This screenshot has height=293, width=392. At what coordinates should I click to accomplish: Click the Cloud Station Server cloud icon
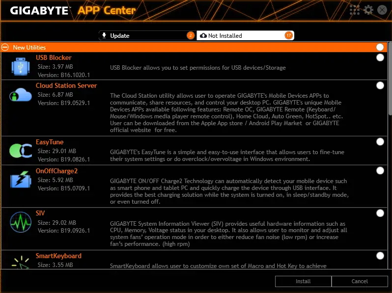point(21,95)
